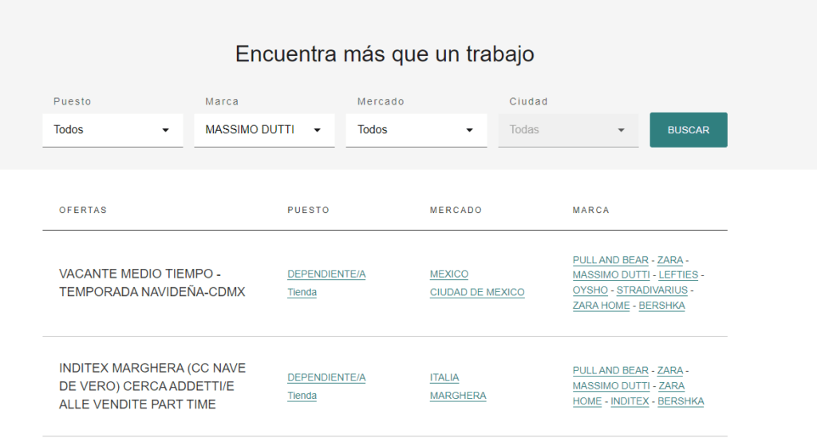This screenshot has width=817, height=438.
Task: Open the disabled Ciudad dropdown
Action: pos(567,130)
